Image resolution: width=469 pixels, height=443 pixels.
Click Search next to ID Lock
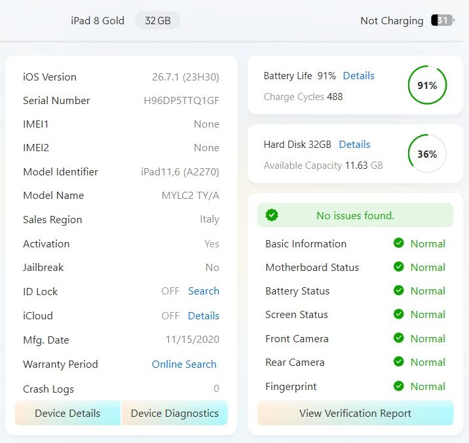tap(204, 291)
